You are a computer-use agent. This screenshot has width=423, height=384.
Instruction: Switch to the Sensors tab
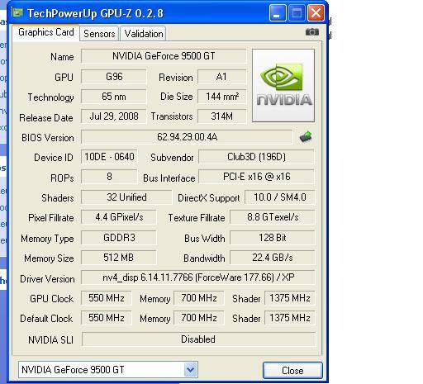tap(99, 34)
